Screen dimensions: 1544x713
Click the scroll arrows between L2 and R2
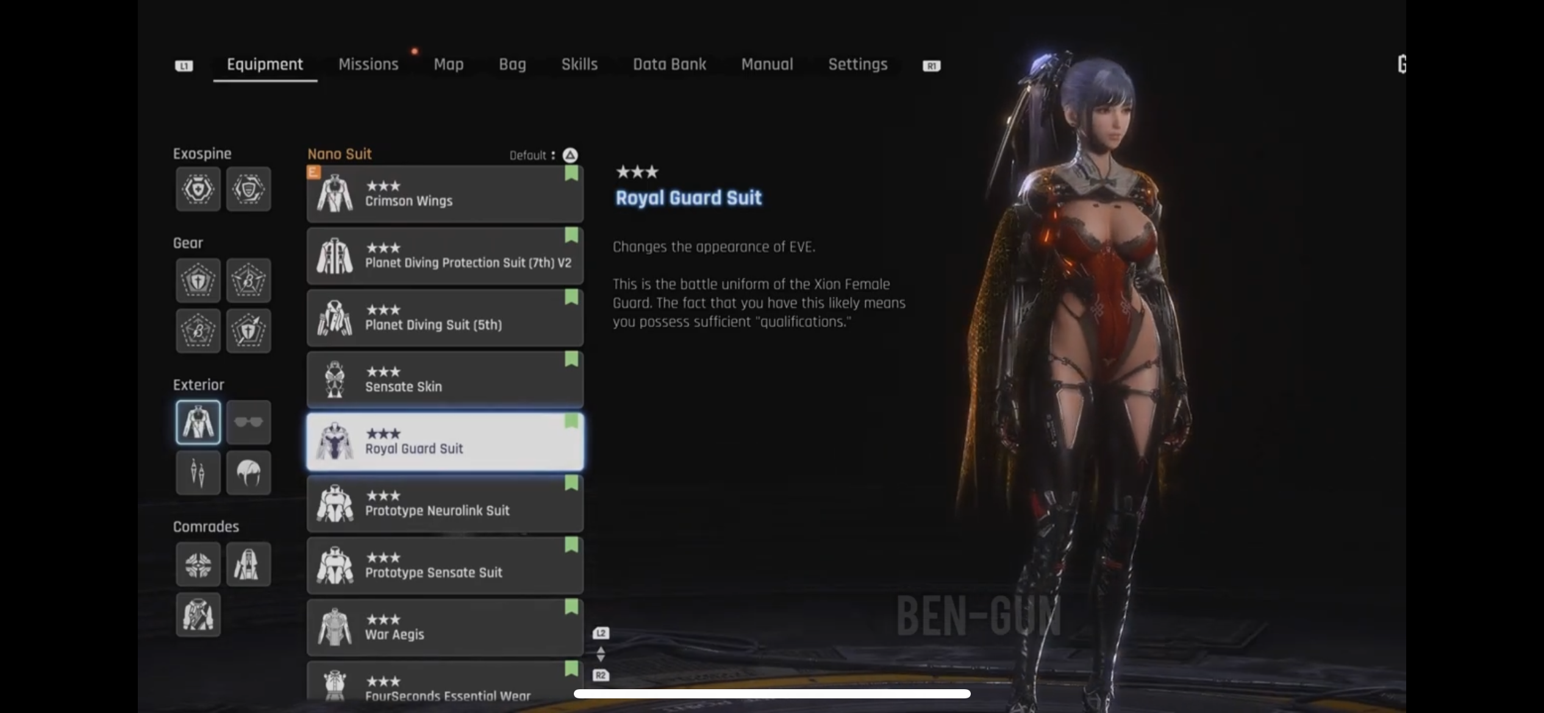click(601, 654)
